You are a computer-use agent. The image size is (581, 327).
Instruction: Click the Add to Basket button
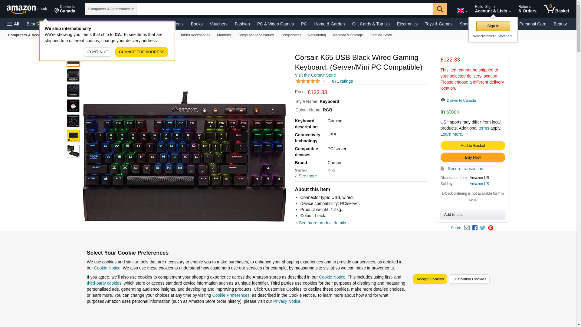click(x=473, y=146)
